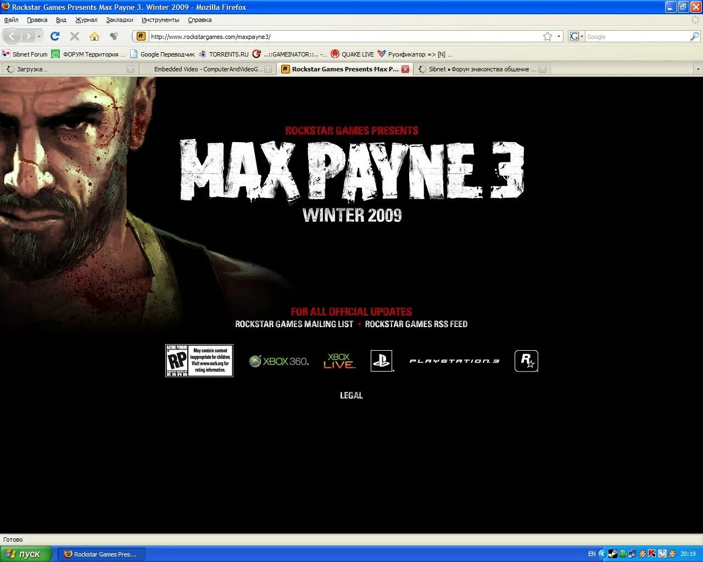The height and width of the screenshot is (562, 703).
Task: Click the Rockstar site icon in the address bar
Action: pyautogui.click(x=141, y=36)
